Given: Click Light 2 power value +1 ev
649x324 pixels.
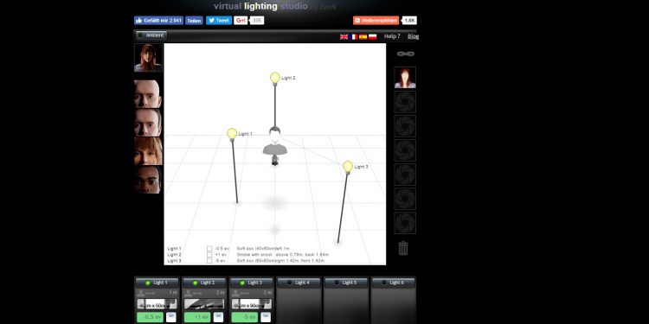Looking at the screenshot, I should [197, 317].
